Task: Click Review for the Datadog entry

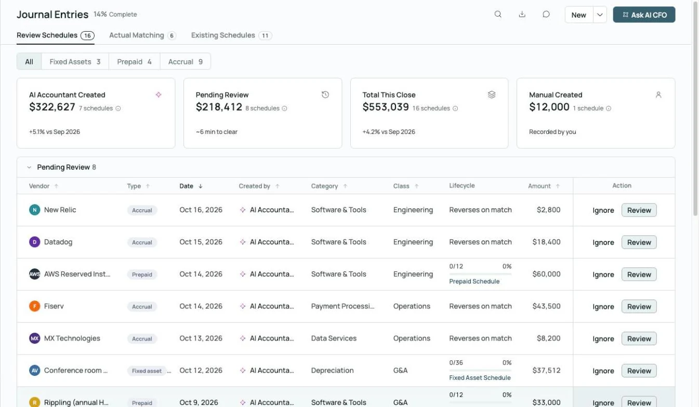Action: 639,242
